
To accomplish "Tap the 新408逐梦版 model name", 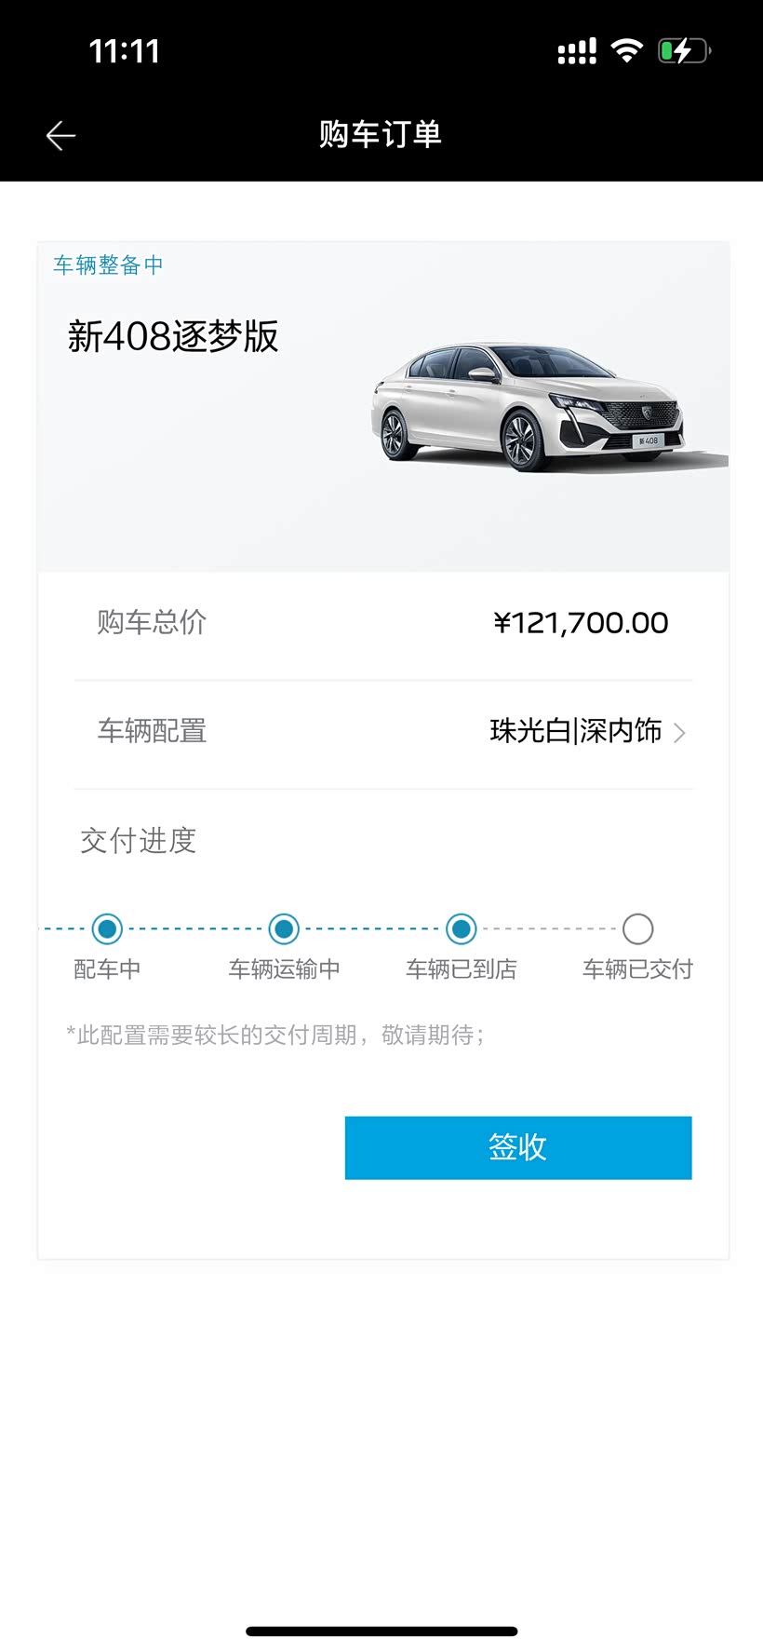I will click(x=173, y=337).
